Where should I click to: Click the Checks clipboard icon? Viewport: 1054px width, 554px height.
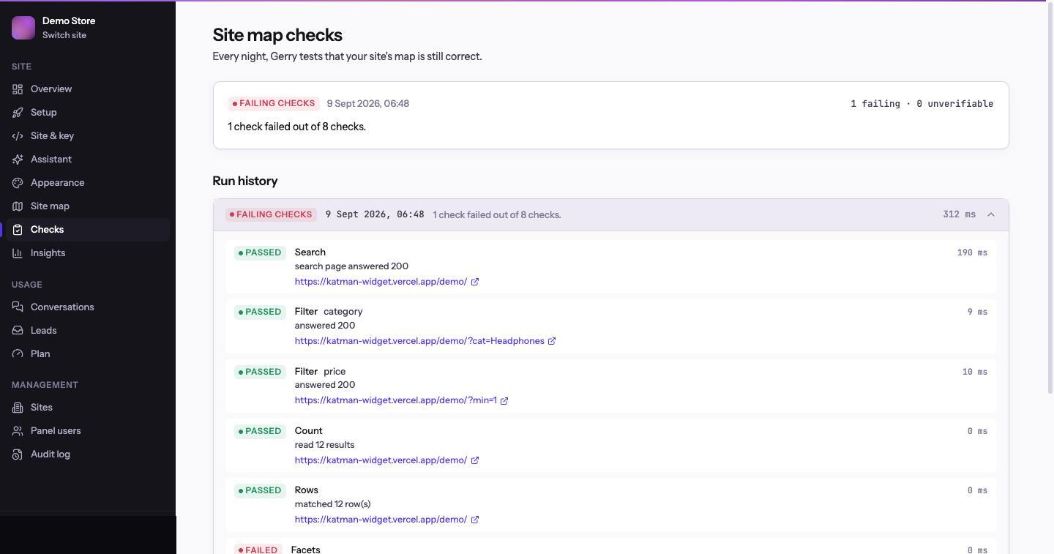coord(18,230)
